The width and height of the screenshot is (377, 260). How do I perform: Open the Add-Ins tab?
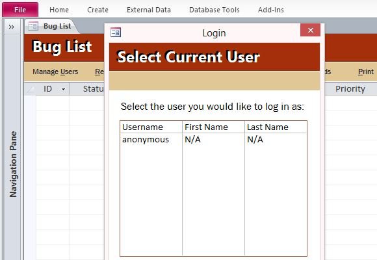pos(271,10)
